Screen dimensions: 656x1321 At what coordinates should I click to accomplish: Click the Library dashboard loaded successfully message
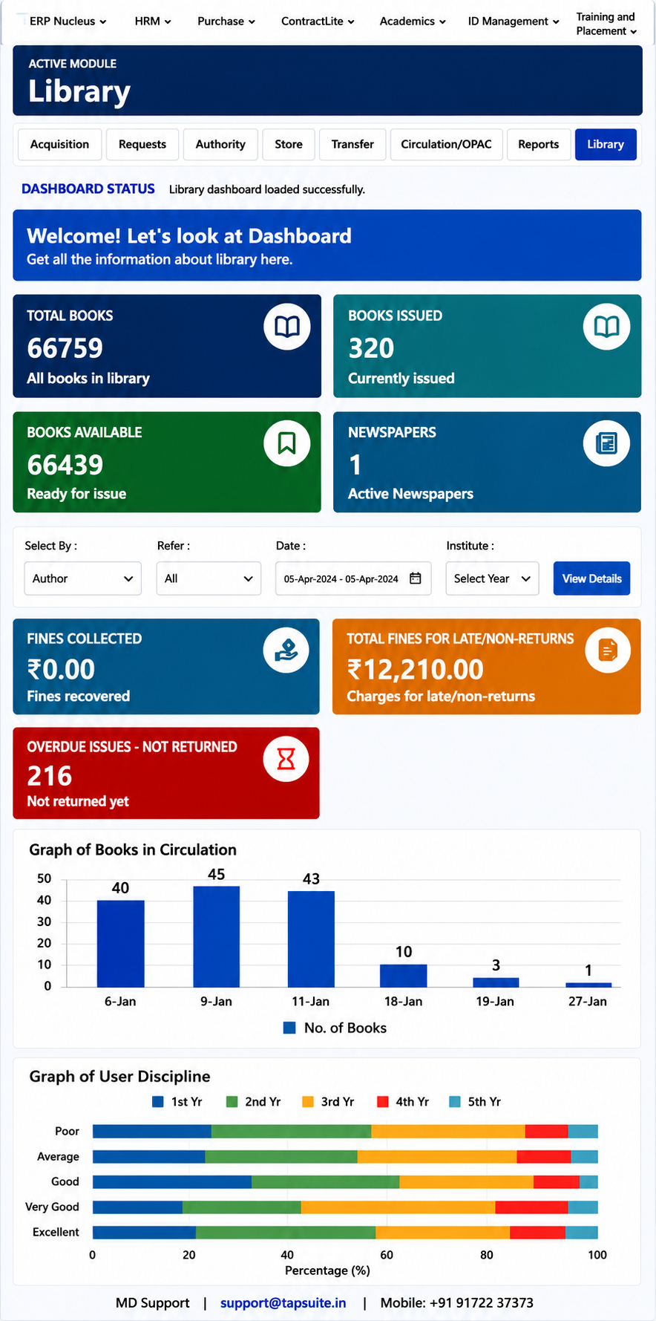(267, 189)
